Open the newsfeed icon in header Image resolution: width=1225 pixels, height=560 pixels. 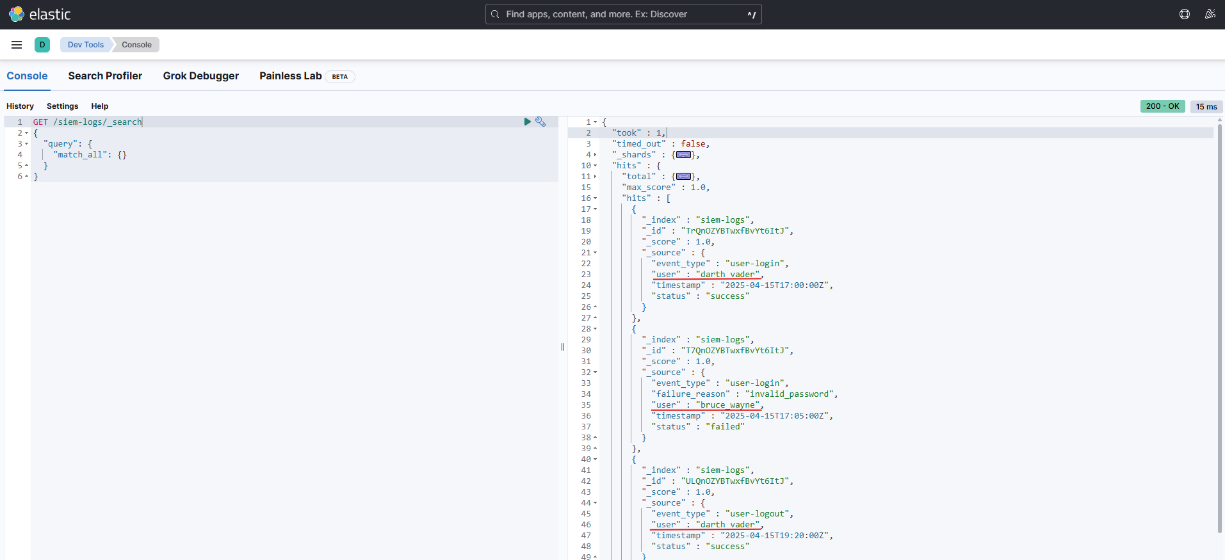(x=1210, y=14)
